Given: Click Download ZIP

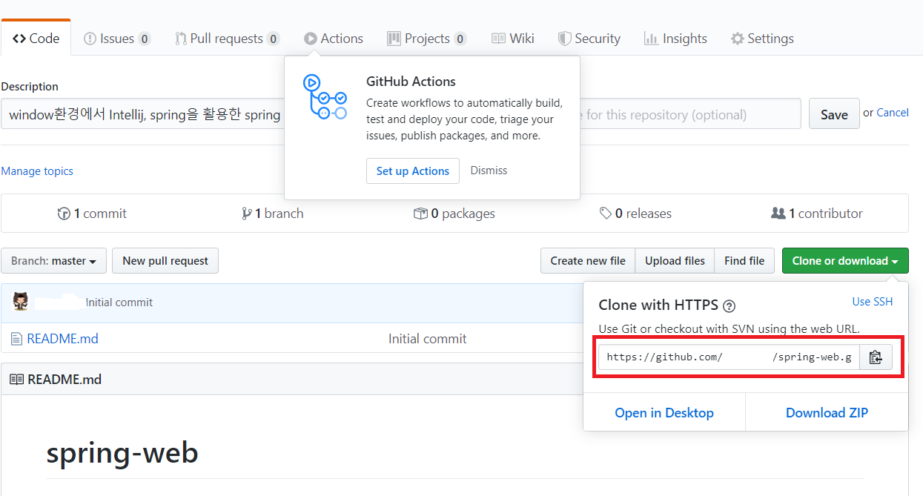Looking at the screenshot, I should 827,413.
